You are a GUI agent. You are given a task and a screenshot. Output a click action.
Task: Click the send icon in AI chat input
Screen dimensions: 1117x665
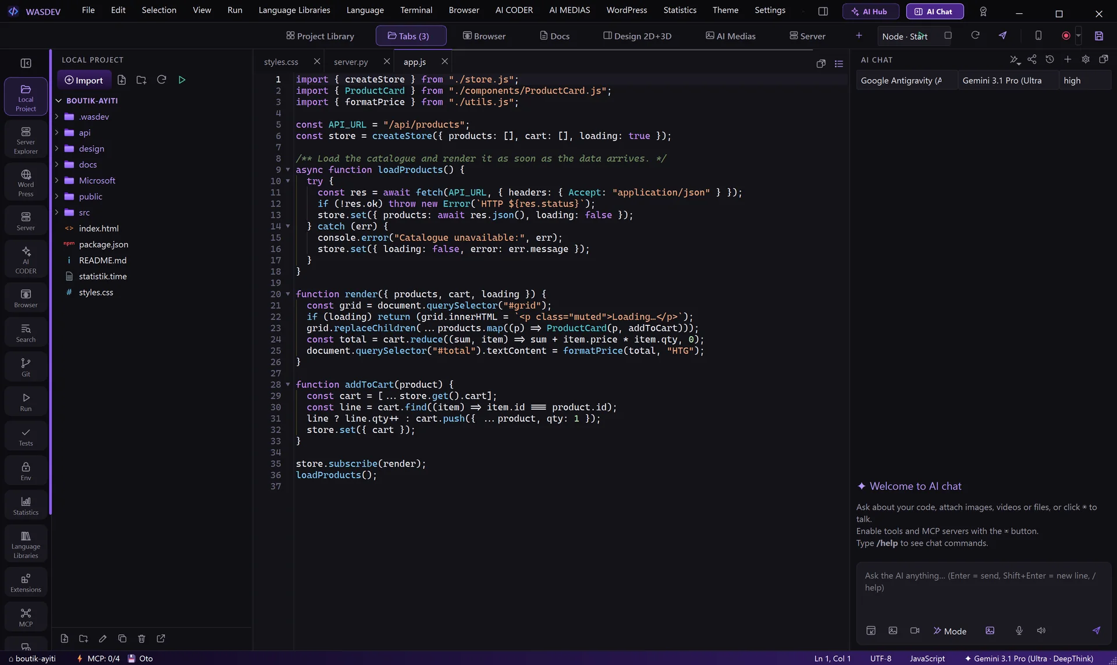tap(1097, 631)
